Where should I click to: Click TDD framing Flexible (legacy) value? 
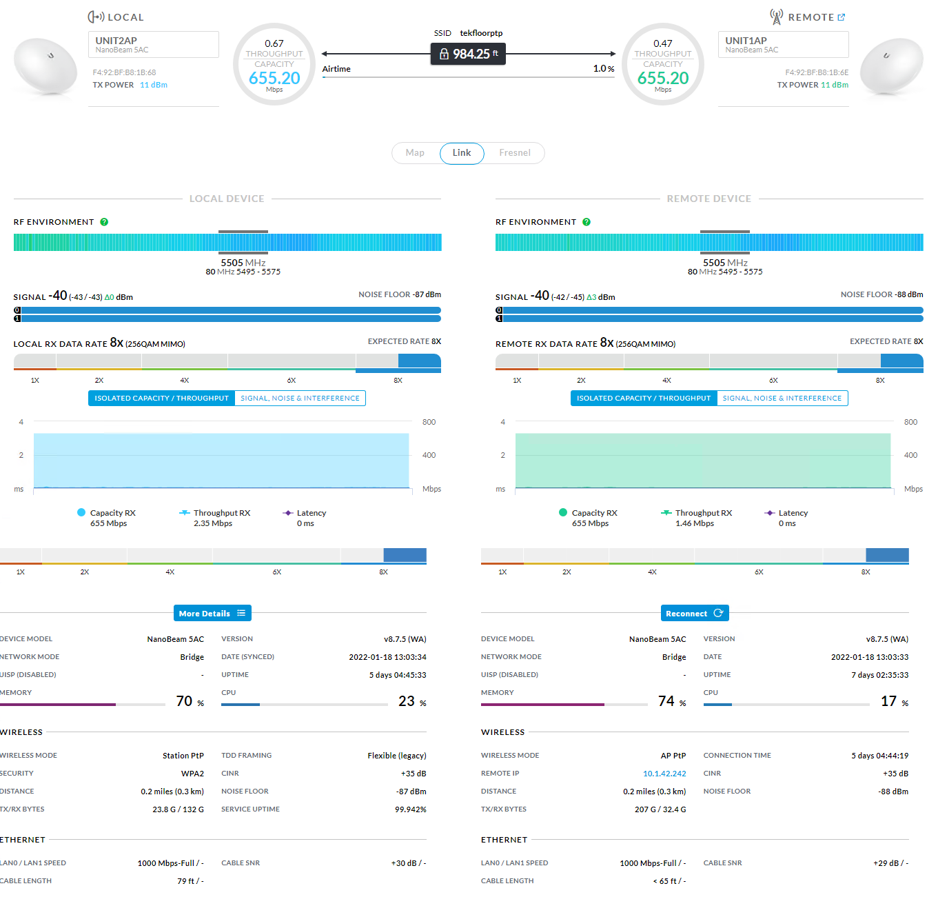pyautogui.click(x=397, y=756)
